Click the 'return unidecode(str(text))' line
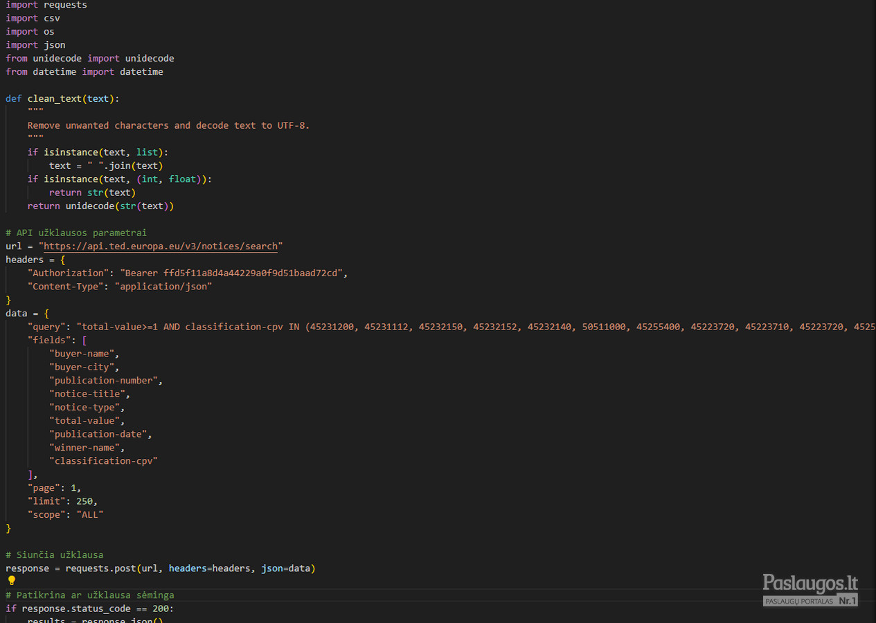This screenshot has height=623, width=876. pyautogui.click(x=100, y=206)
